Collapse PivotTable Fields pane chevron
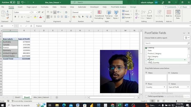This screenshot has height=107, width=191. [x=184, y=33]
